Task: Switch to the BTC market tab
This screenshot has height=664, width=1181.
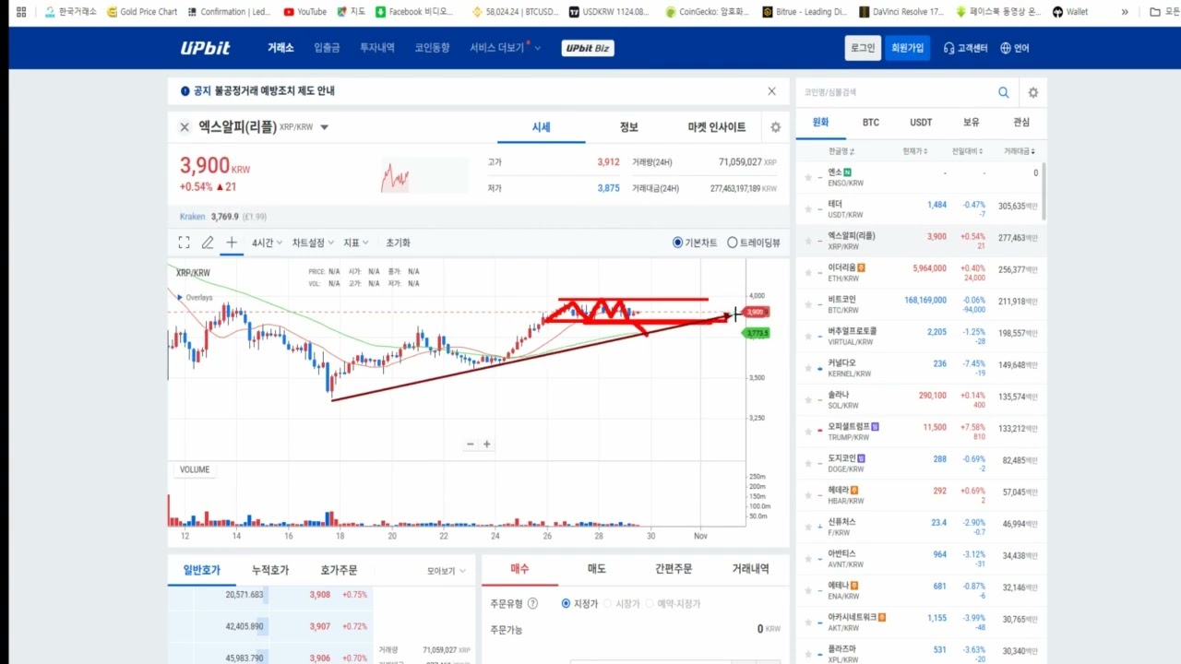Action: point(871,122)
